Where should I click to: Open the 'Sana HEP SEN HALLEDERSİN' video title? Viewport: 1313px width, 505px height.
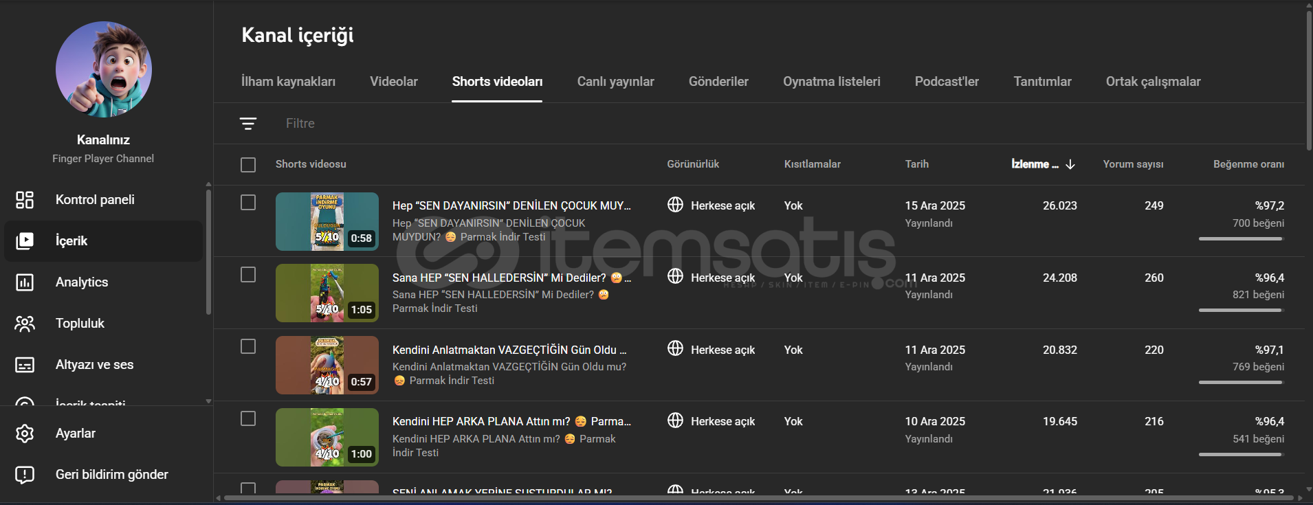499,278
